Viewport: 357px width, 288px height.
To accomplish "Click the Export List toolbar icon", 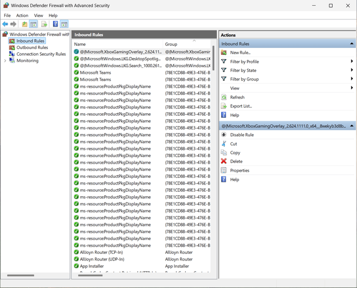I will click(44, 24).
